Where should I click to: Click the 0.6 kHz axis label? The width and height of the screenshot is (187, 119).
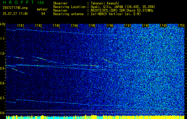tap(2, 113)
